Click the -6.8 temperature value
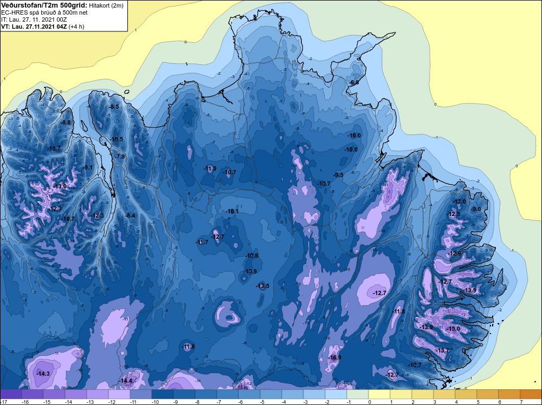Image resolution: width=542 pixels, height=405 pixels. 353,82
